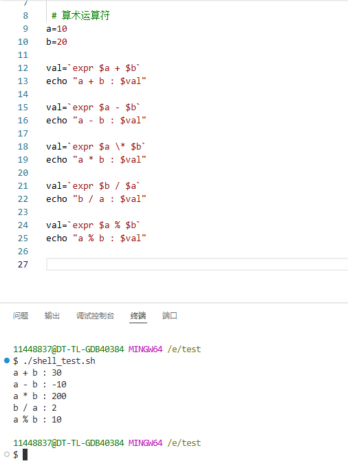Click terminal output 'a + b : 30'

(x=38, y=372)
